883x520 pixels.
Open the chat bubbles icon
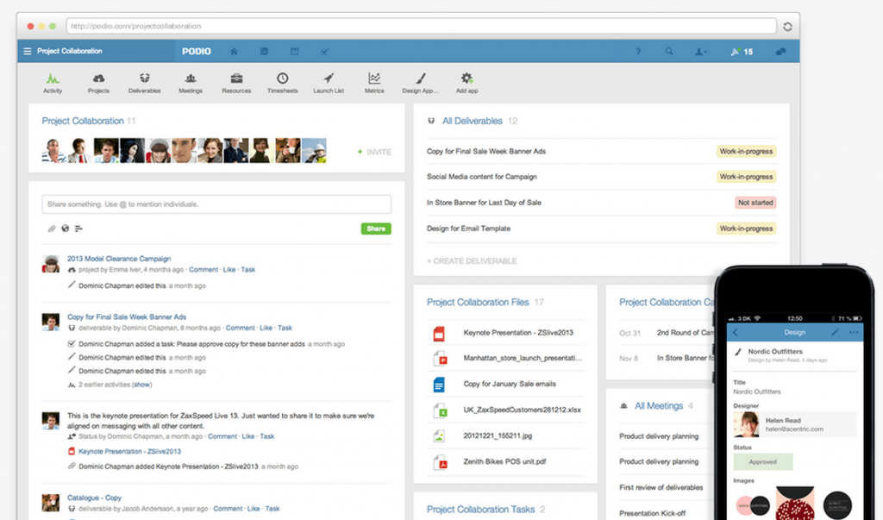(780, 51)
